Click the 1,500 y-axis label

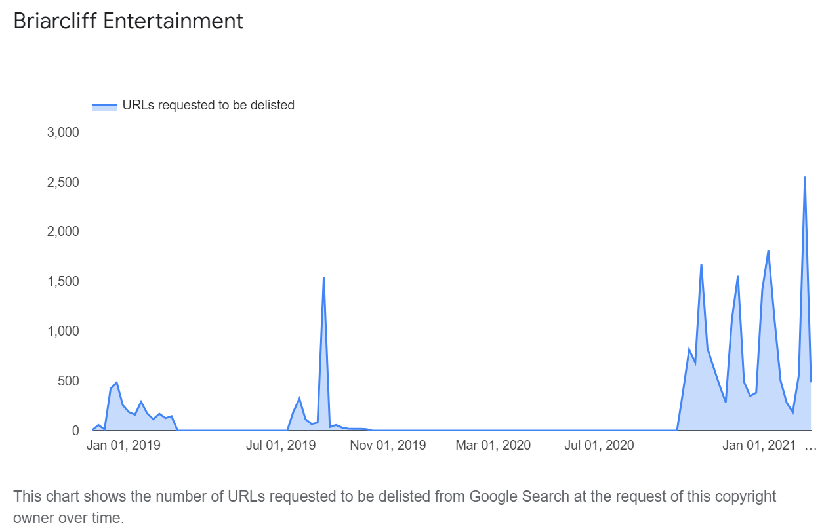pyautogui.click(x=63, y=282)
